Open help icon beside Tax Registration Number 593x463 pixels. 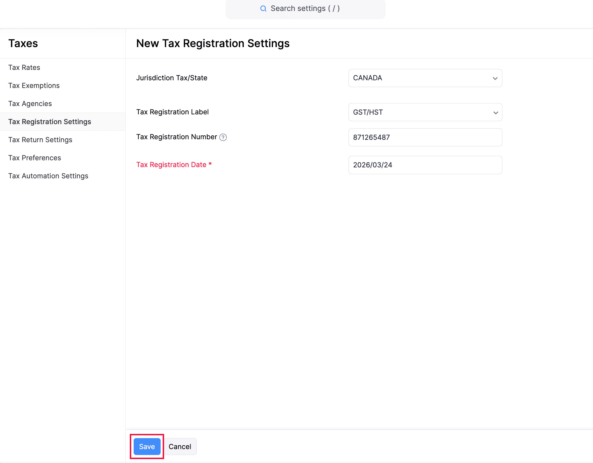pyautogui.click(x=223, y=137)
